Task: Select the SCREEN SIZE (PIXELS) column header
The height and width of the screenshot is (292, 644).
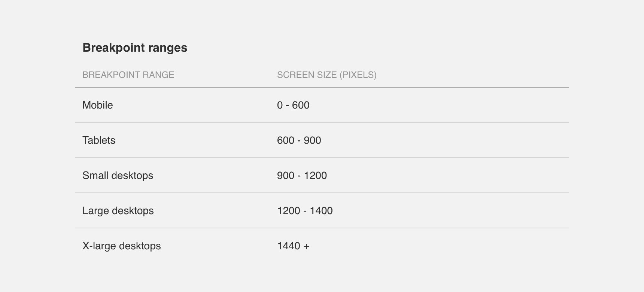Action: coord(327,75)
